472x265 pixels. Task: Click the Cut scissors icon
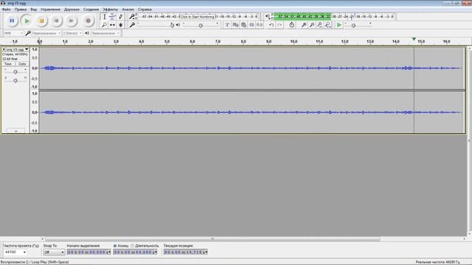pos(228,25)
